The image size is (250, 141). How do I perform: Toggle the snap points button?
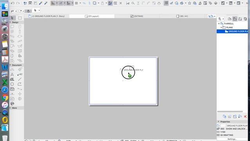(x=61, y=3)
